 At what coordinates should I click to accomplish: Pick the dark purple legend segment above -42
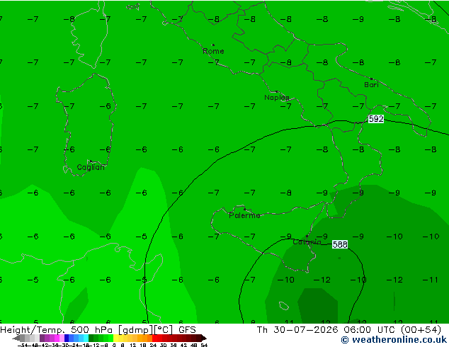pos(42,338)
